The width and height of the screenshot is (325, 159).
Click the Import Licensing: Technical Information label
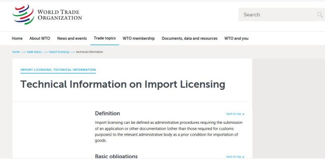58,70
